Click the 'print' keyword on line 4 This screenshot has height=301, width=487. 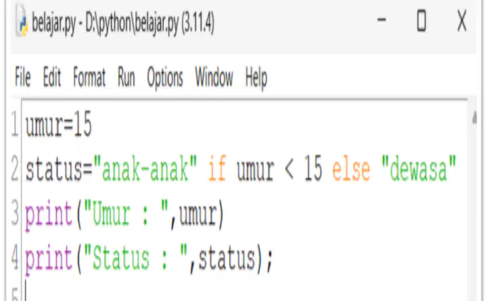[49, 259]
